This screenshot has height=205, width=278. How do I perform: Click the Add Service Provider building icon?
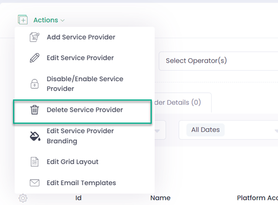click(34, 37)
